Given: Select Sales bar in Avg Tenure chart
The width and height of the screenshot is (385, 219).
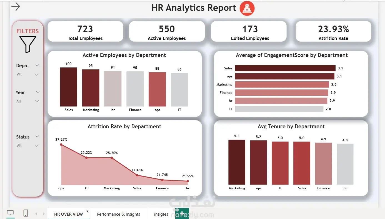Looking at the screenshot, I should tap(302, 163).
